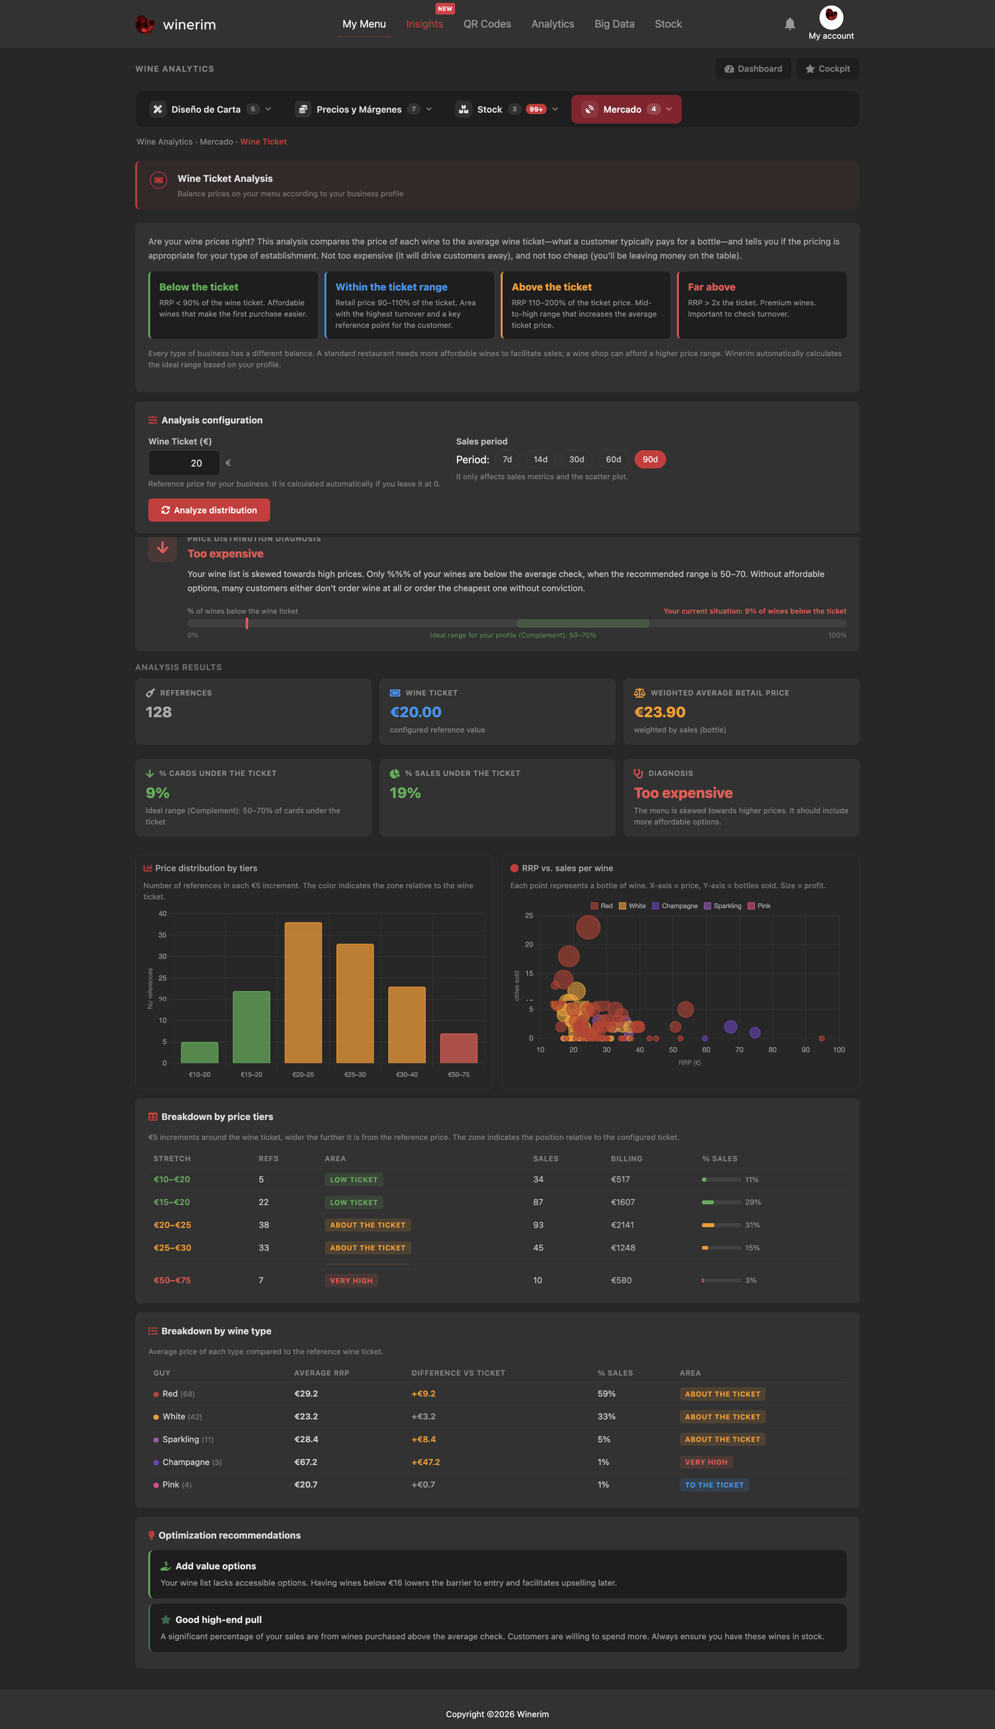This screenshot has height=1729, width=995.
Task: Click the Analyze distribution button
Action: tap(209, 510)
